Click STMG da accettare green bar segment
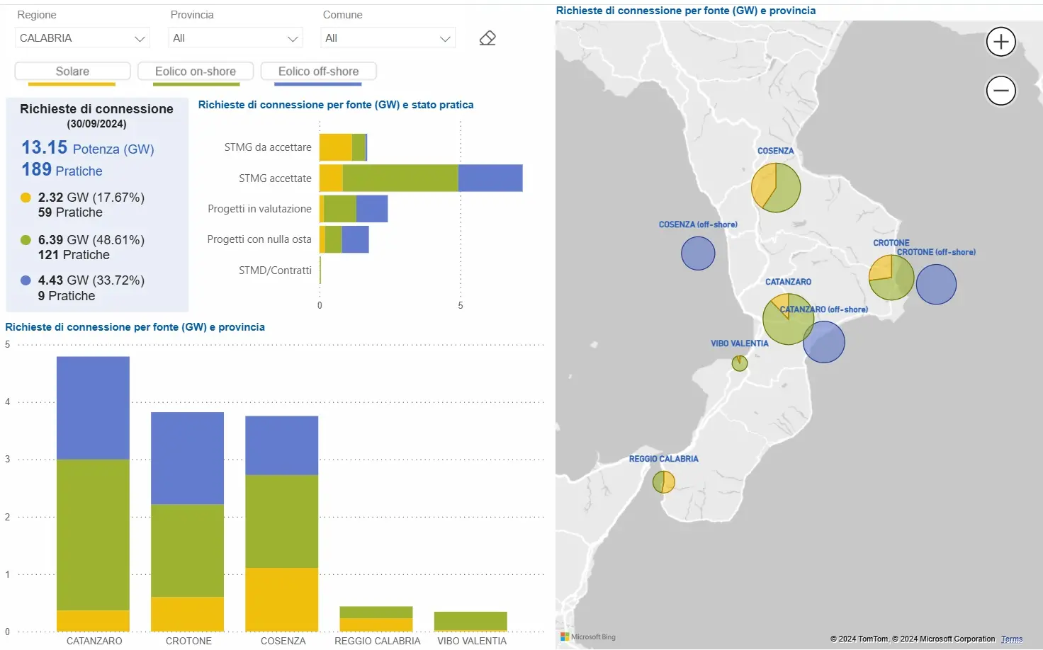The height and width of the screenshot is (650, 1043). [x=359, y=147]
